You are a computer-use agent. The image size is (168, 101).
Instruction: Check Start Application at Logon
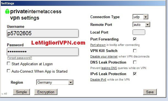click(x=9, y=63)
